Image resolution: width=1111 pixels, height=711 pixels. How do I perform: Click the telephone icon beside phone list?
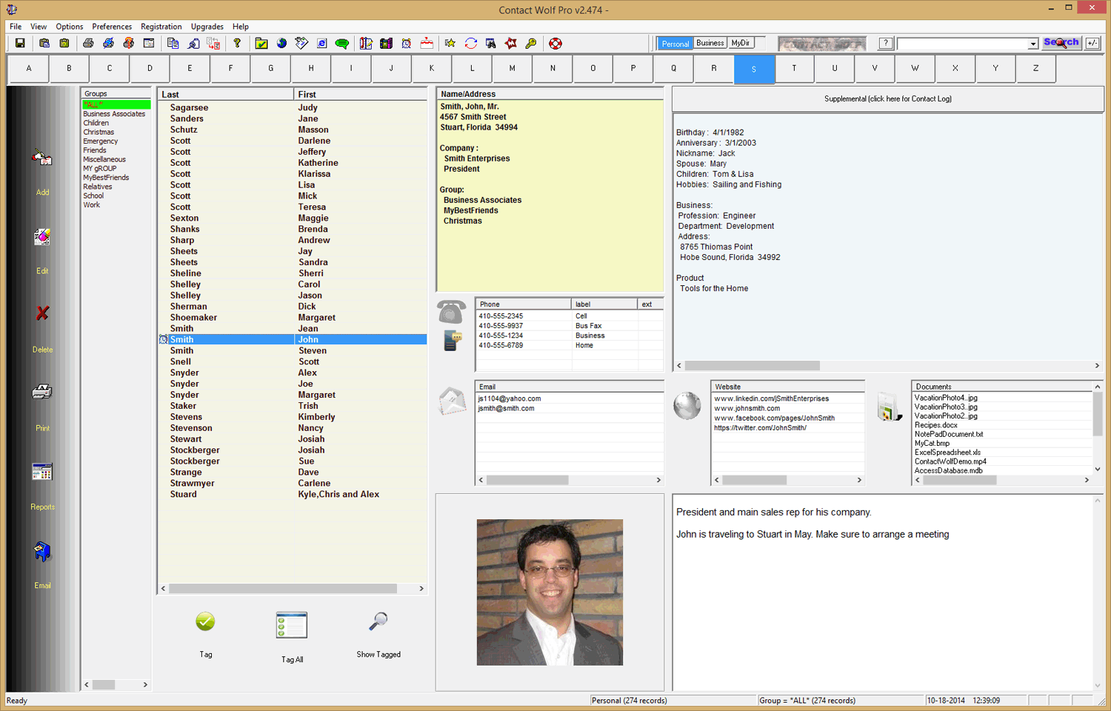pyautogui.click(x=452, y=312)
